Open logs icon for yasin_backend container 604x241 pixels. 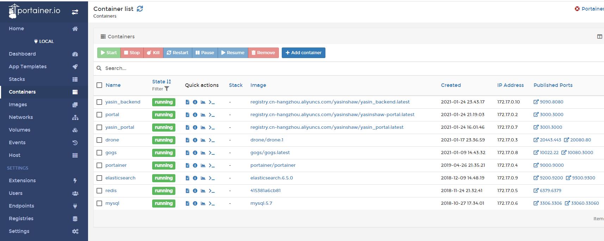pyautogui.click(x=187, y=102)
